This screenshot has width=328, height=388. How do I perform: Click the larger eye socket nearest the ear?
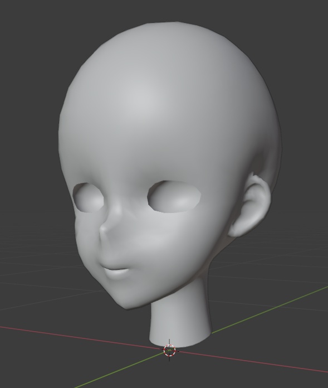174,196
